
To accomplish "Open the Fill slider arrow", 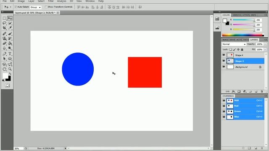I will tap(265, 49).
